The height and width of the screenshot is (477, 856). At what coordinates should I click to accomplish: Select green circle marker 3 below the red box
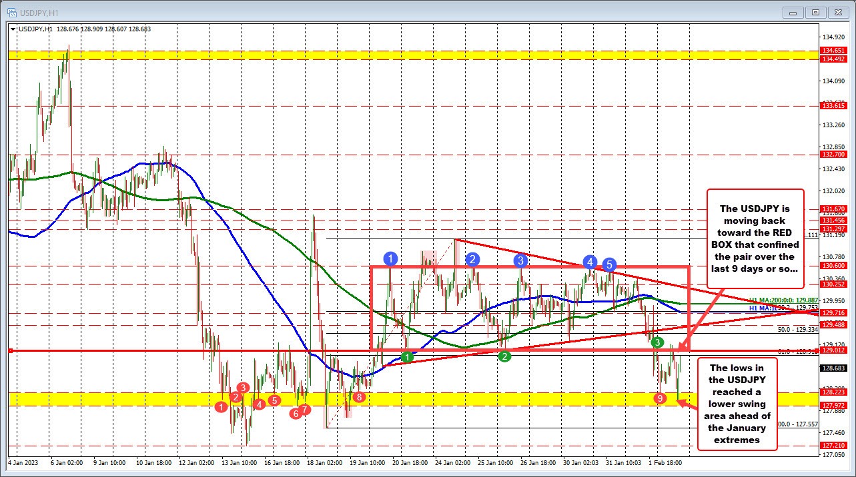[656, 342]
